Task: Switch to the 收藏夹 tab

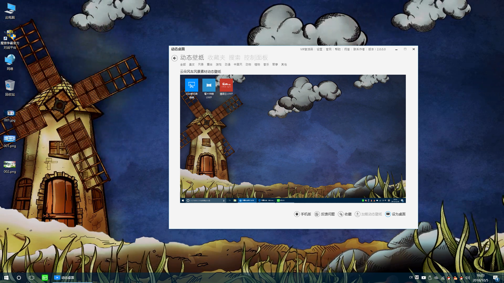Action: point(217,58)
